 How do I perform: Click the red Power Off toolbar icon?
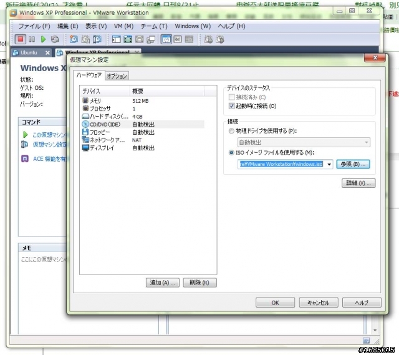21,39
